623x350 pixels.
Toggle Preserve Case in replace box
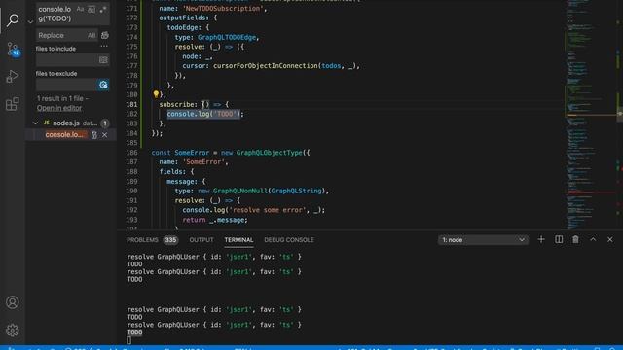92,35
